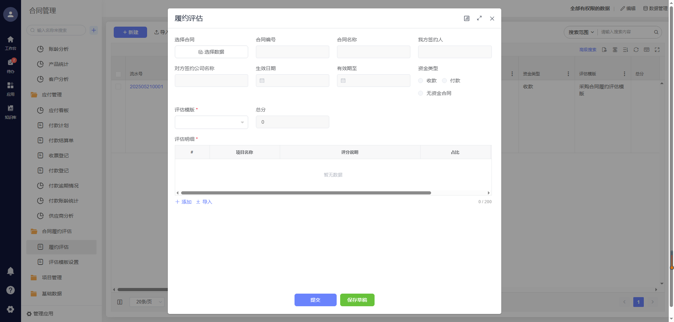The image size is (674, 322).
Task: Select the 收款 radio option
Action: point(421,81)
